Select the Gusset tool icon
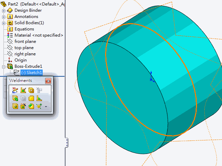 coord(31,98)
